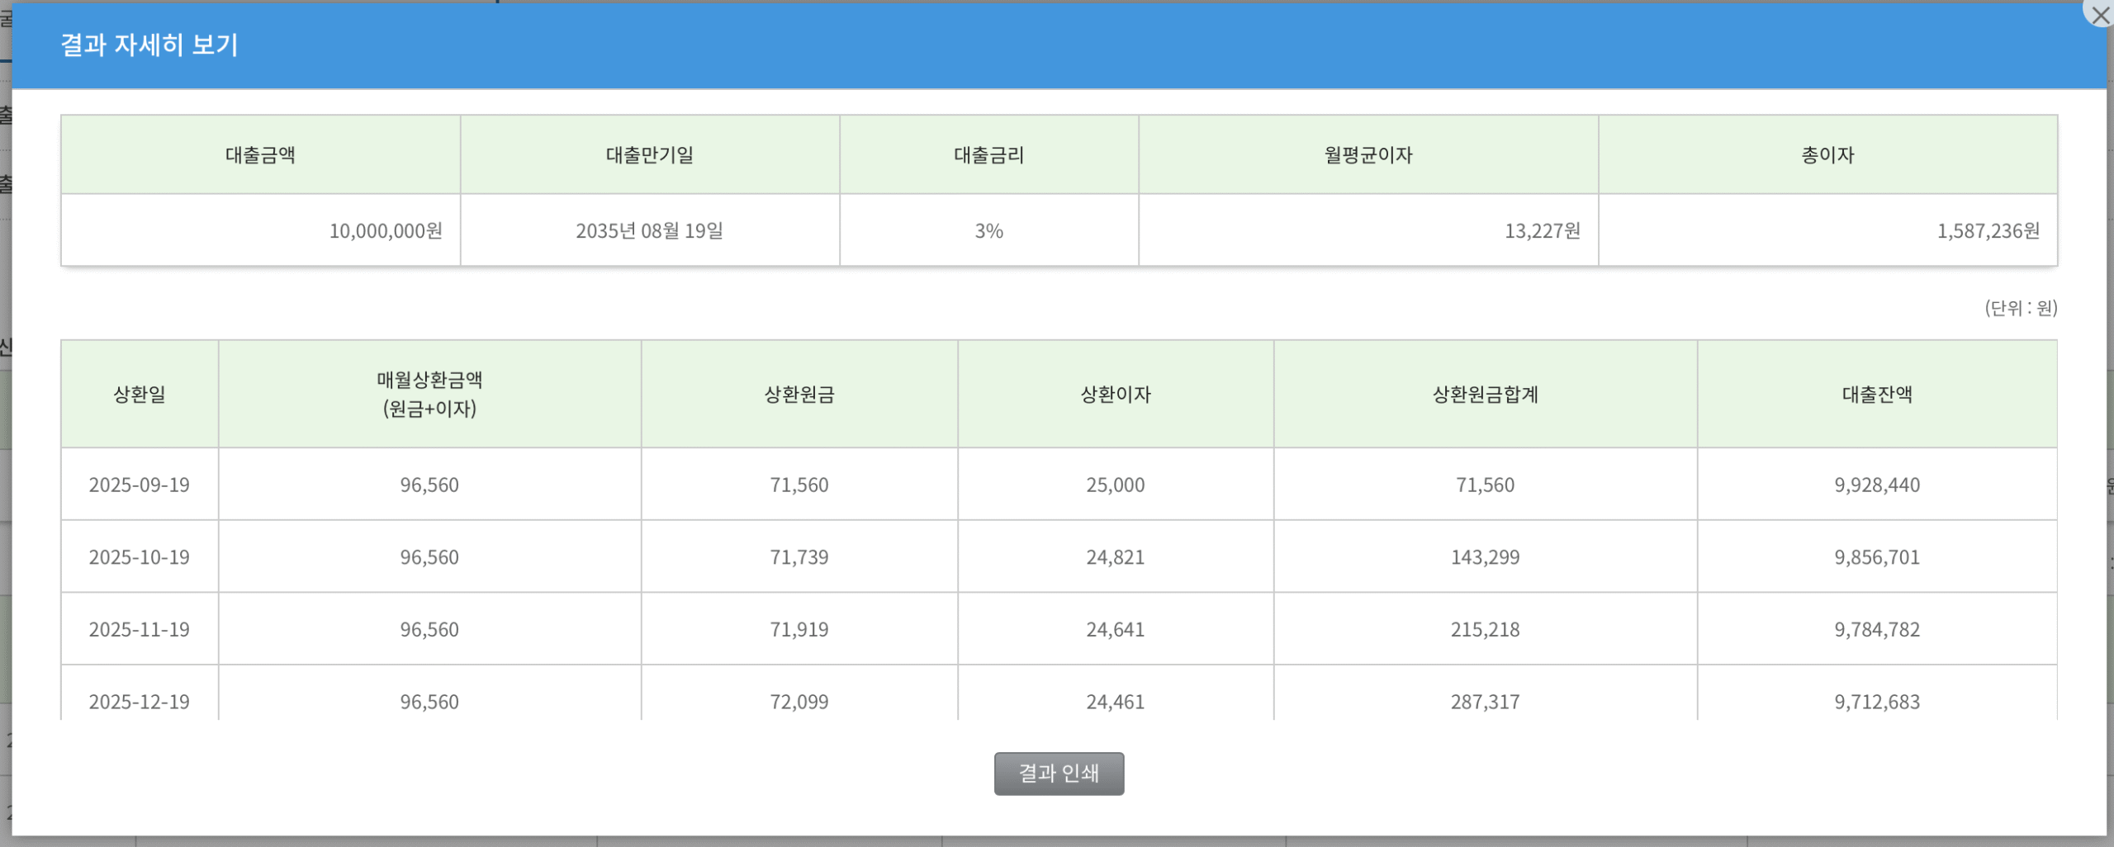Screen dimensions: 2114x847
Task: Click the maturity date 2035년 08월 19일
Action: click(649, 231)
